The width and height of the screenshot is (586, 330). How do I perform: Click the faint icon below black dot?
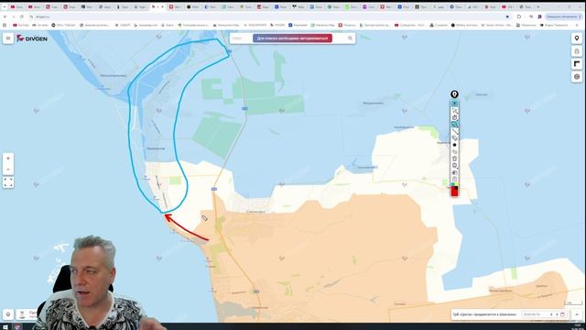(x=454, y=151)
